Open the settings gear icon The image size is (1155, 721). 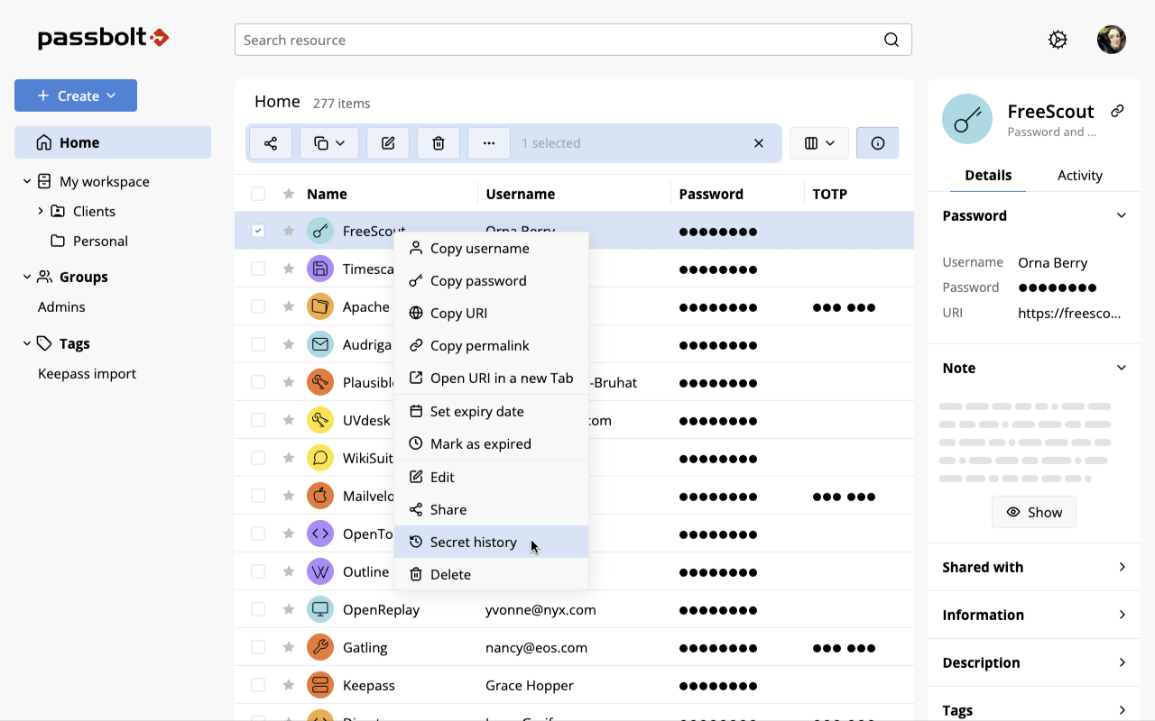point(1058,40)
